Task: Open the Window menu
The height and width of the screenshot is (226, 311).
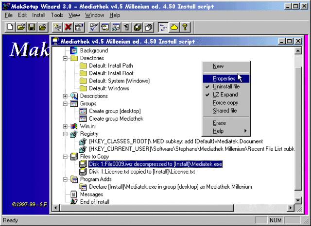Action: pyautogui.click(x=95, y=15)
